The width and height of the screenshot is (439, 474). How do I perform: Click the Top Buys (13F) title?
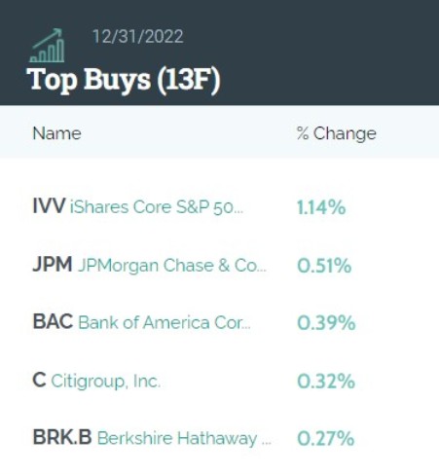tap(124, 80)
